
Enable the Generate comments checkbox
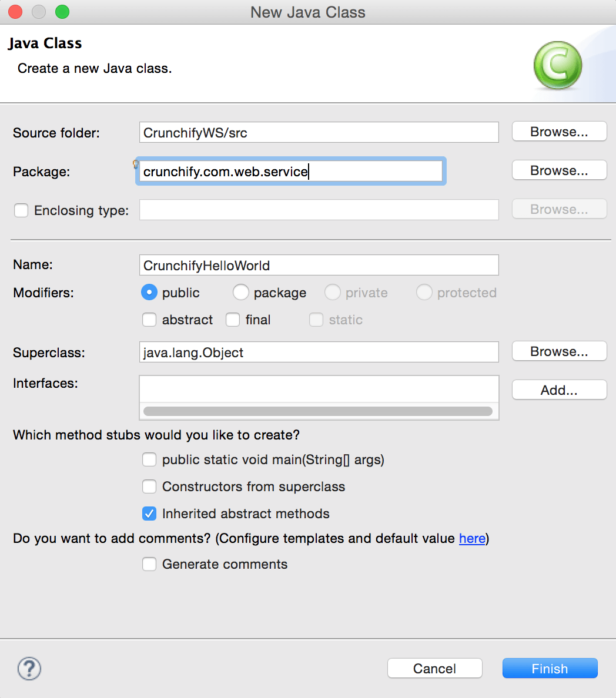pyautogui.click(x=149, y=564)
